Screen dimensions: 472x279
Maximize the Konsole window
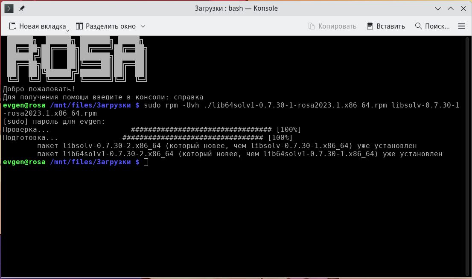(x=451, y=9)
